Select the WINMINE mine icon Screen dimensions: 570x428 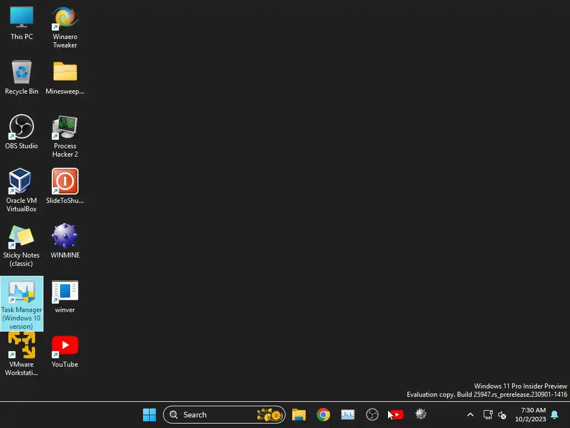pyautogui.click(x=65, y=241)
